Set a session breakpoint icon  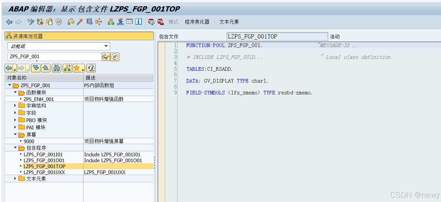151,22
